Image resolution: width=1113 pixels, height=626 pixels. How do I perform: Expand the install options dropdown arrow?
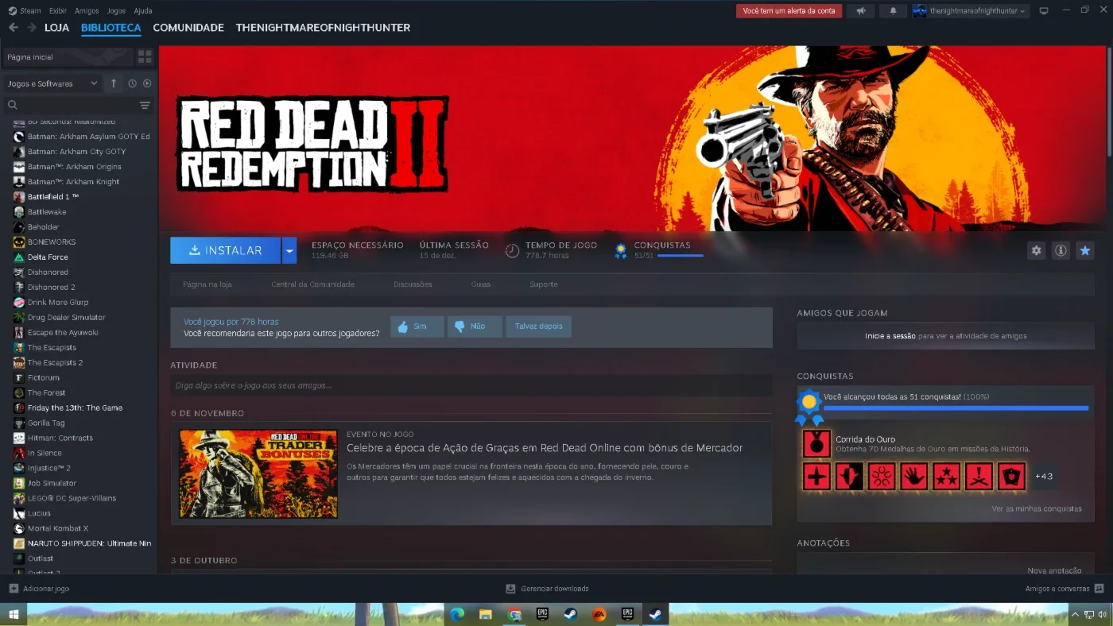289,250
